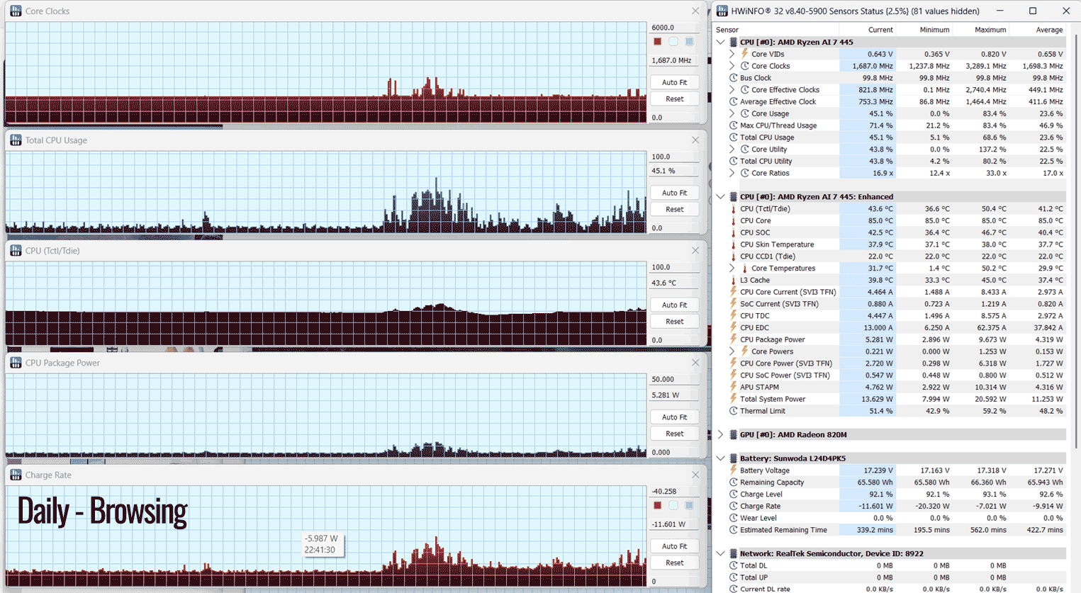Expand the Core VIDs sensor row
This screenshot has width=1081, height=593.
(x=732, y=54)
